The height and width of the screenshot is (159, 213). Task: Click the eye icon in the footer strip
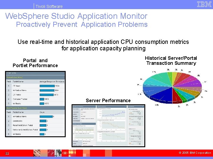[65, 153]
